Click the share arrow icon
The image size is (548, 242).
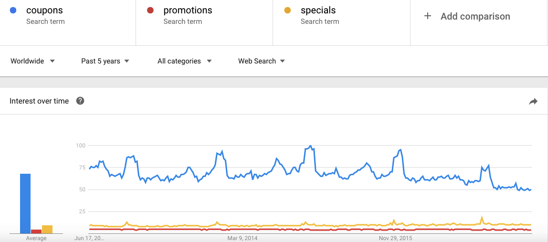(533, 101)
